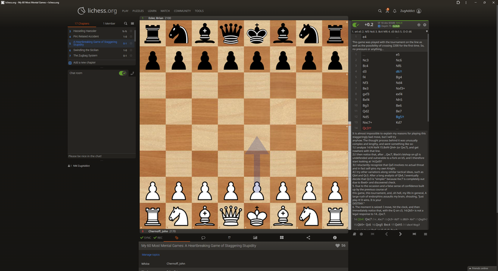Open the annotation glyphs tab
This screenshot has width=498, height=271.
[x=229, y=237]
